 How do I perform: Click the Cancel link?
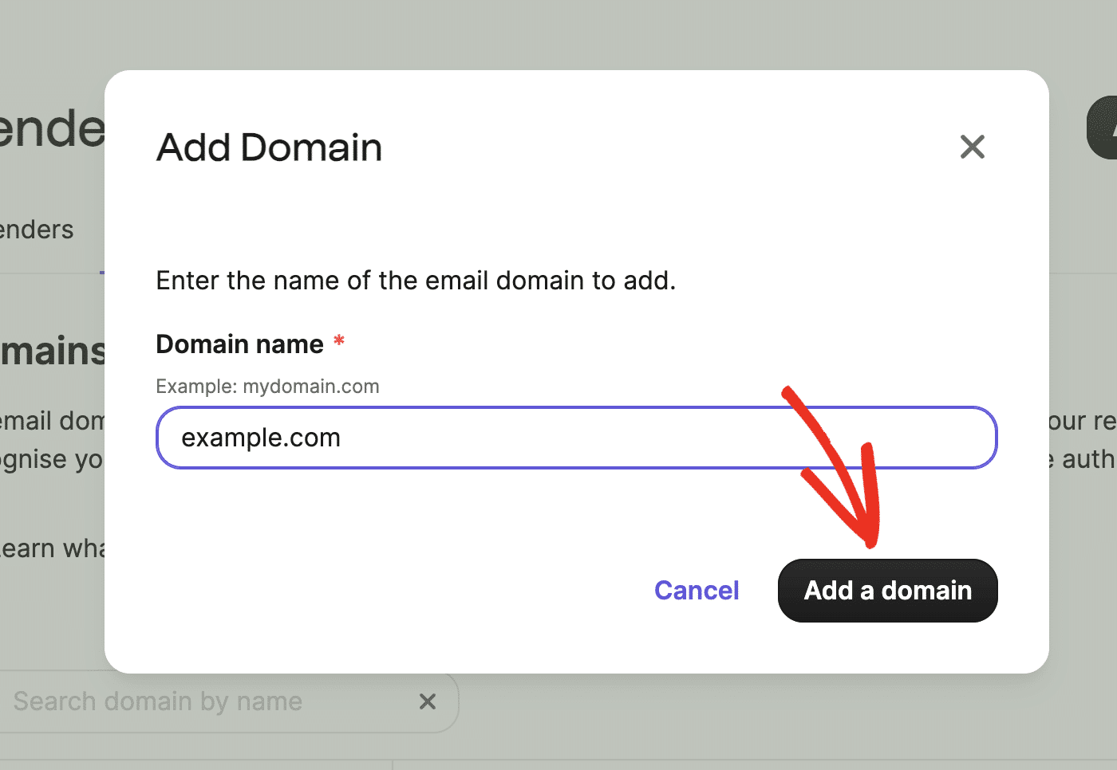pos(696,590)
